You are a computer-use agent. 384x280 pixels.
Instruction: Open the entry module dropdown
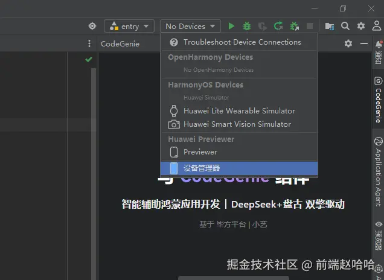click(129, 26)
